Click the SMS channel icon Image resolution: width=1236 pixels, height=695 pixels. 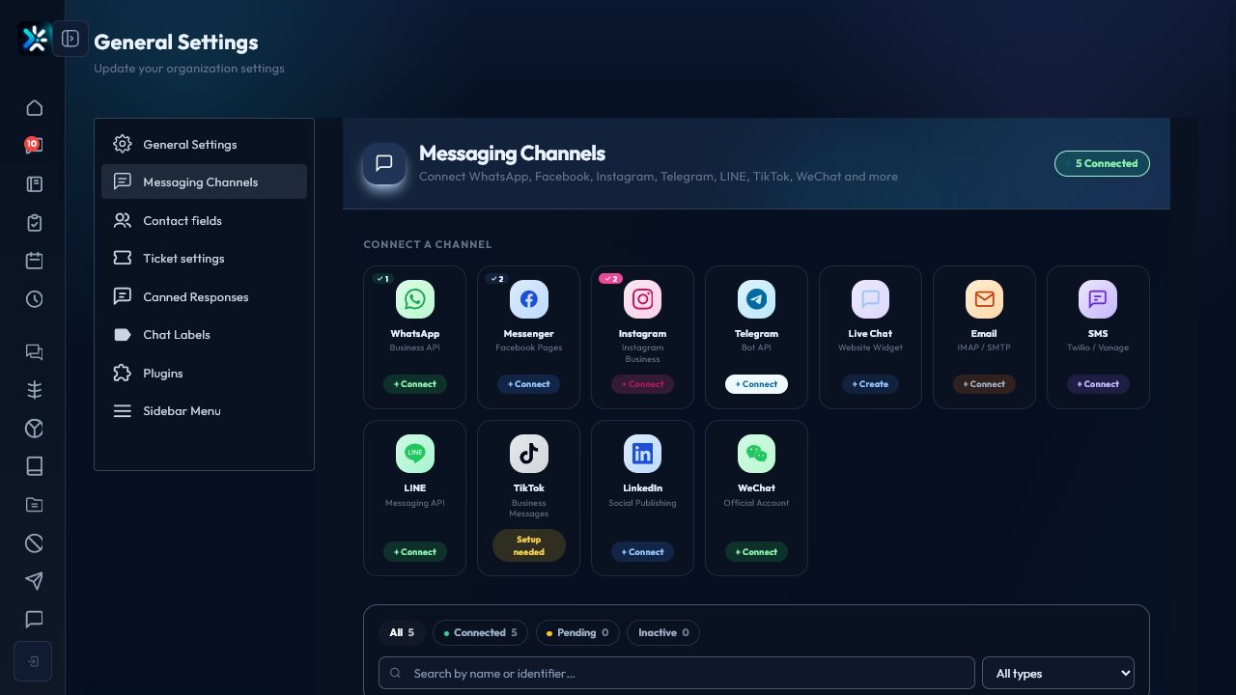pos(1098,299)
